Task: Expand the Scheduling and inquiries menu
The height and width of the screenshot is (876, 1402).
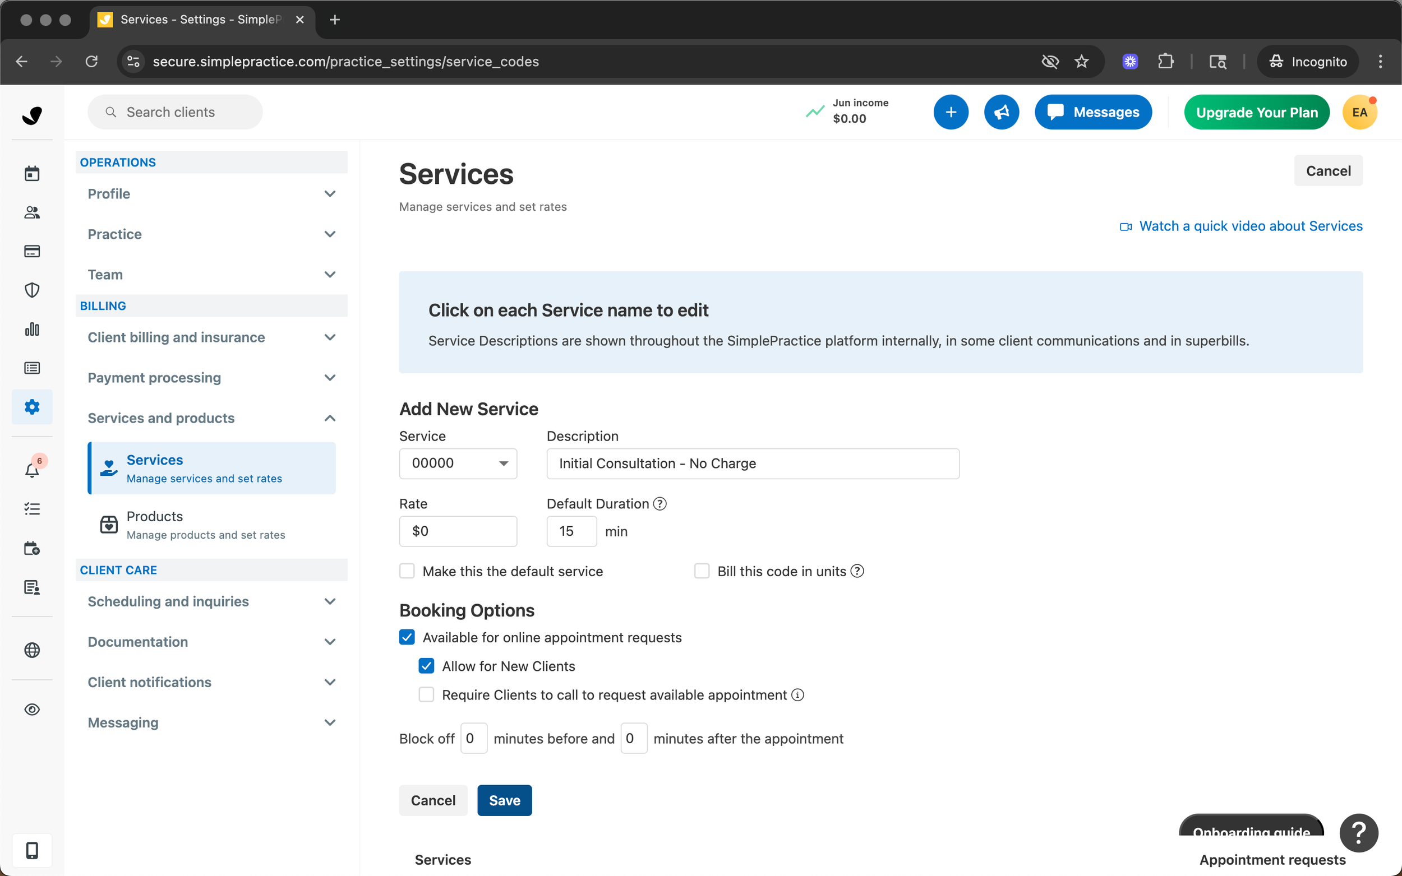Action: click(x=211, y=601)
